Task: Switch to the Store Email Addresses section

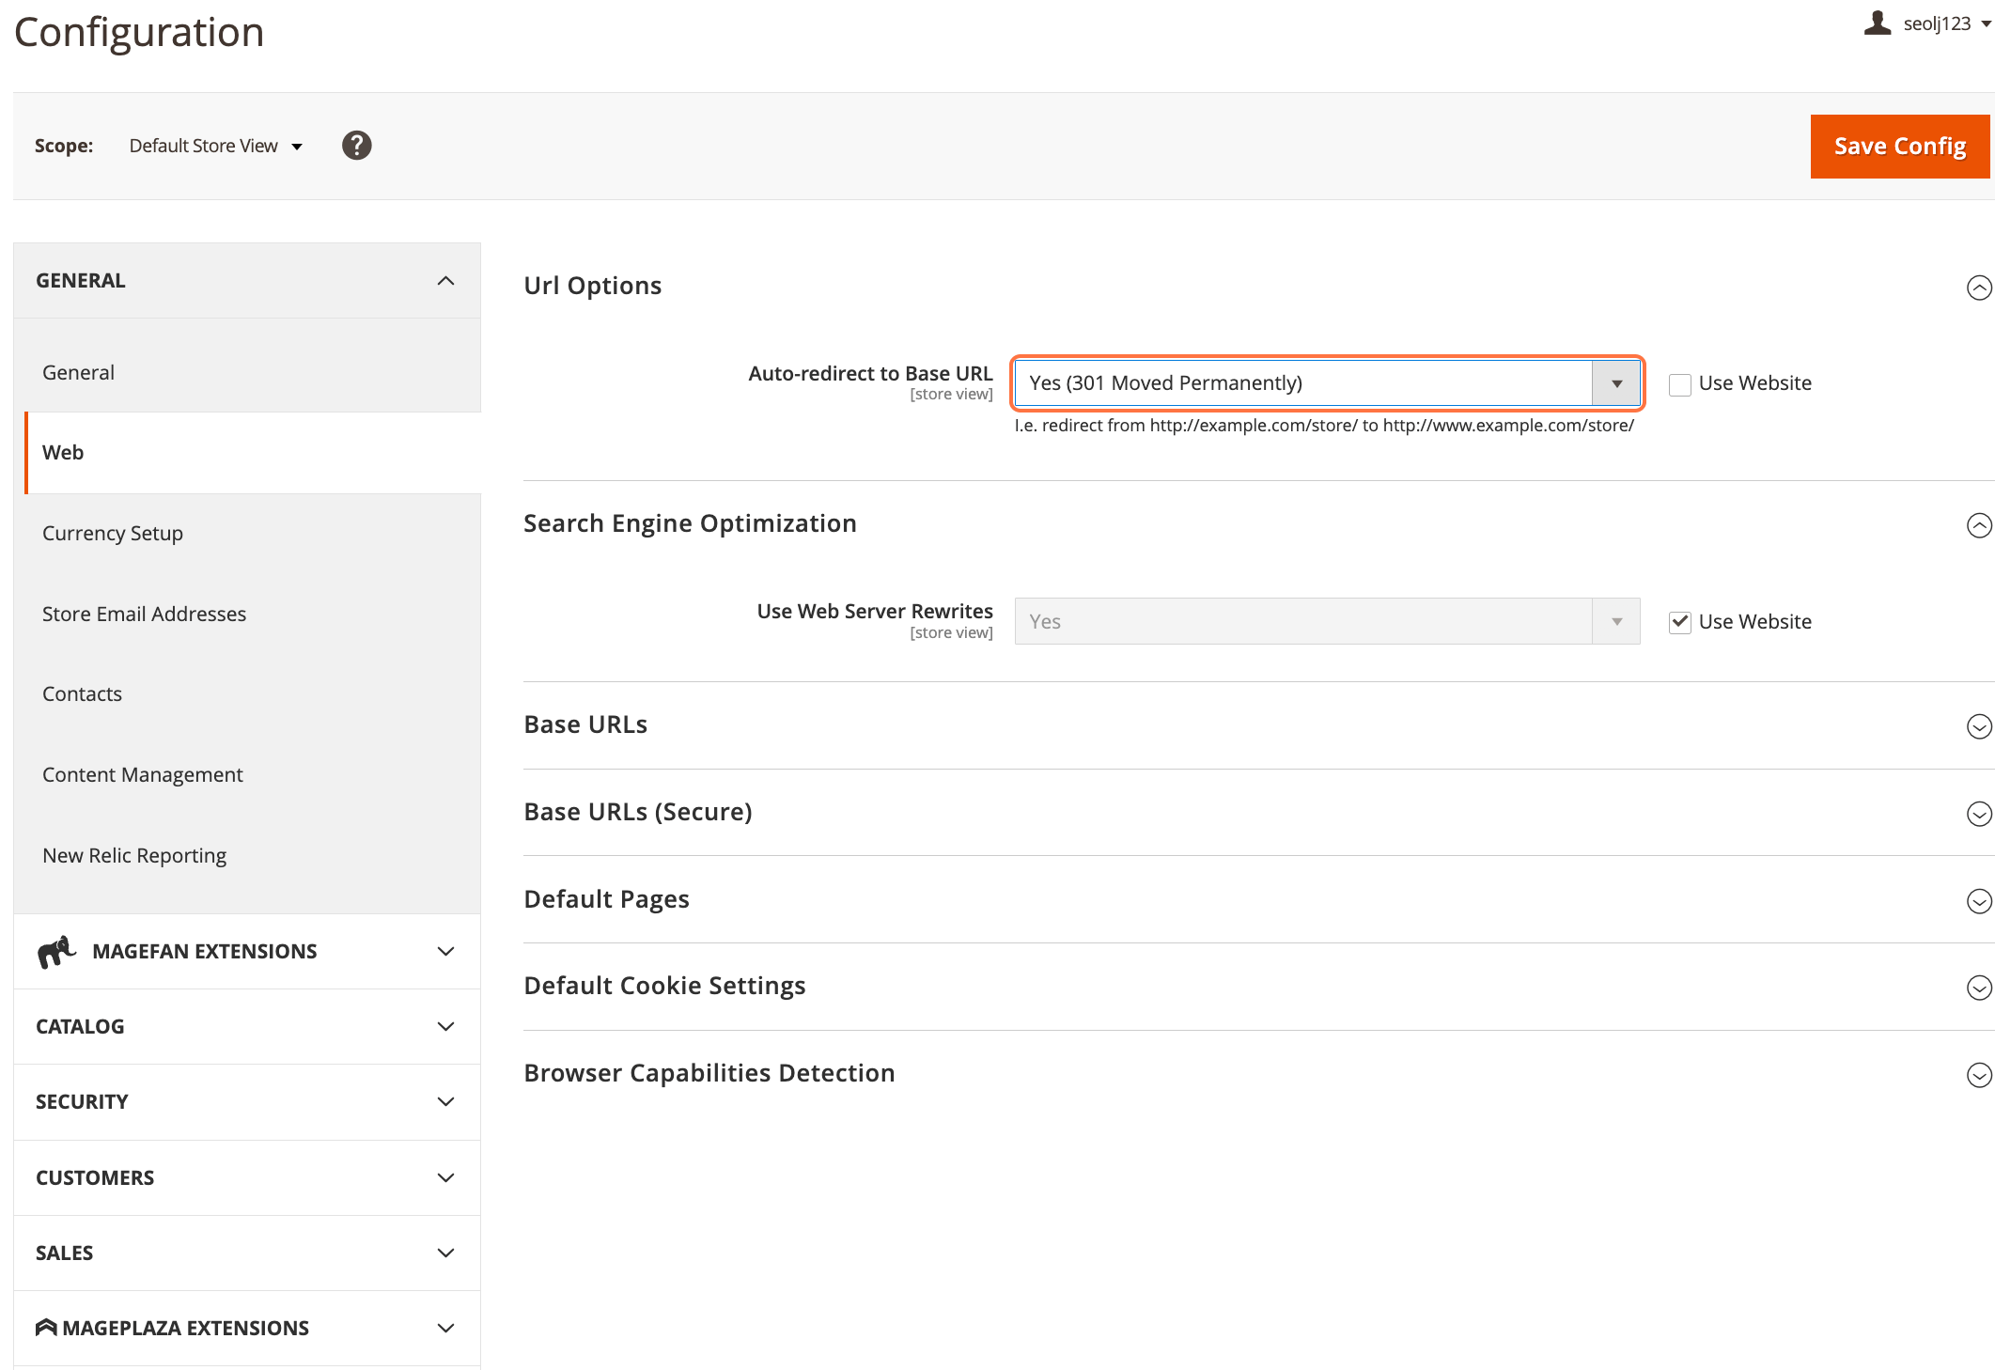Action: tap(144, 614)
